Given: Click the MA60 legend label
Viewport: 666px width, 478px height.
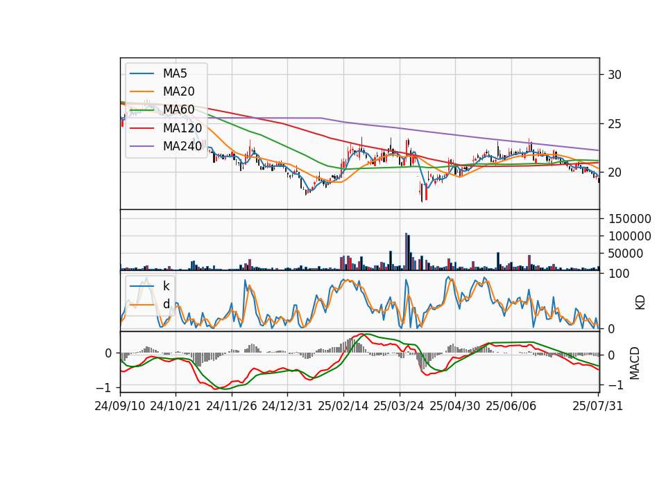Looking at the screenshot, I should point(178,110).
